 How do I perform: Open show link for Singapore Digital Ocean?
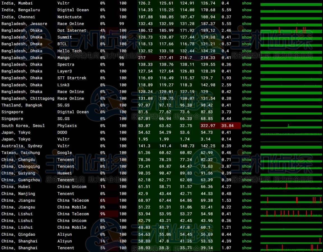click(x=246, y=112)
